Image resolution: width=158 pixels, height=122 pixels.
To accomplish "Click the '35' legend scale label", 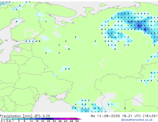I will (60, 121).
